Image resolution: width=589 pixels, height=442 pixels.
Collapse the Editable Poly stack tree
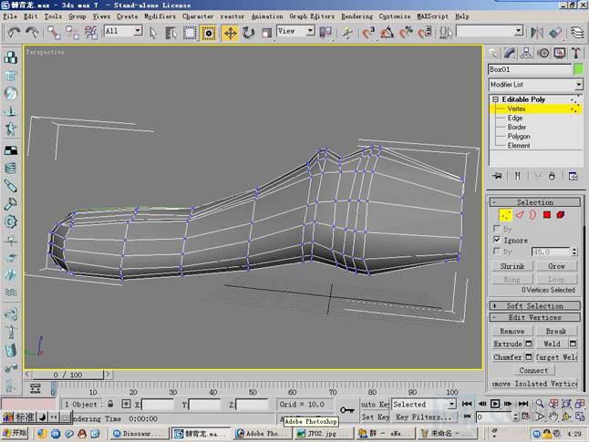(495, 99)
